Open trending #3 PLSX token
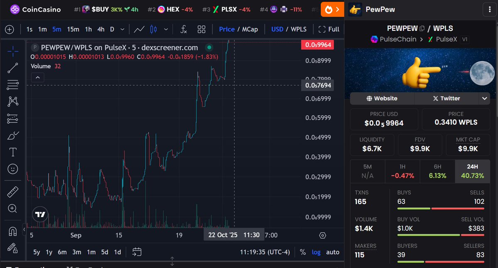498x268 pixels. pos(226,10)
